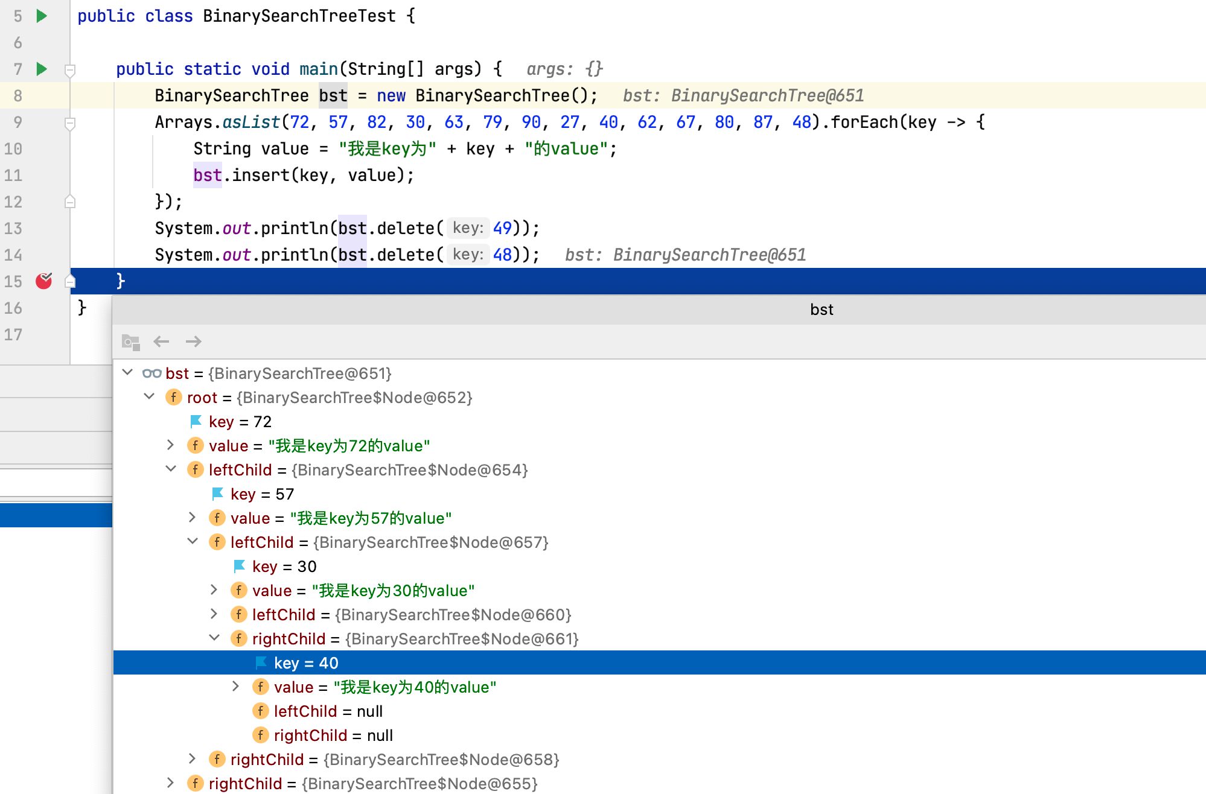1206x794 pixels.
Task: Collapse leftChild Node@654
Action: [171, 469]
